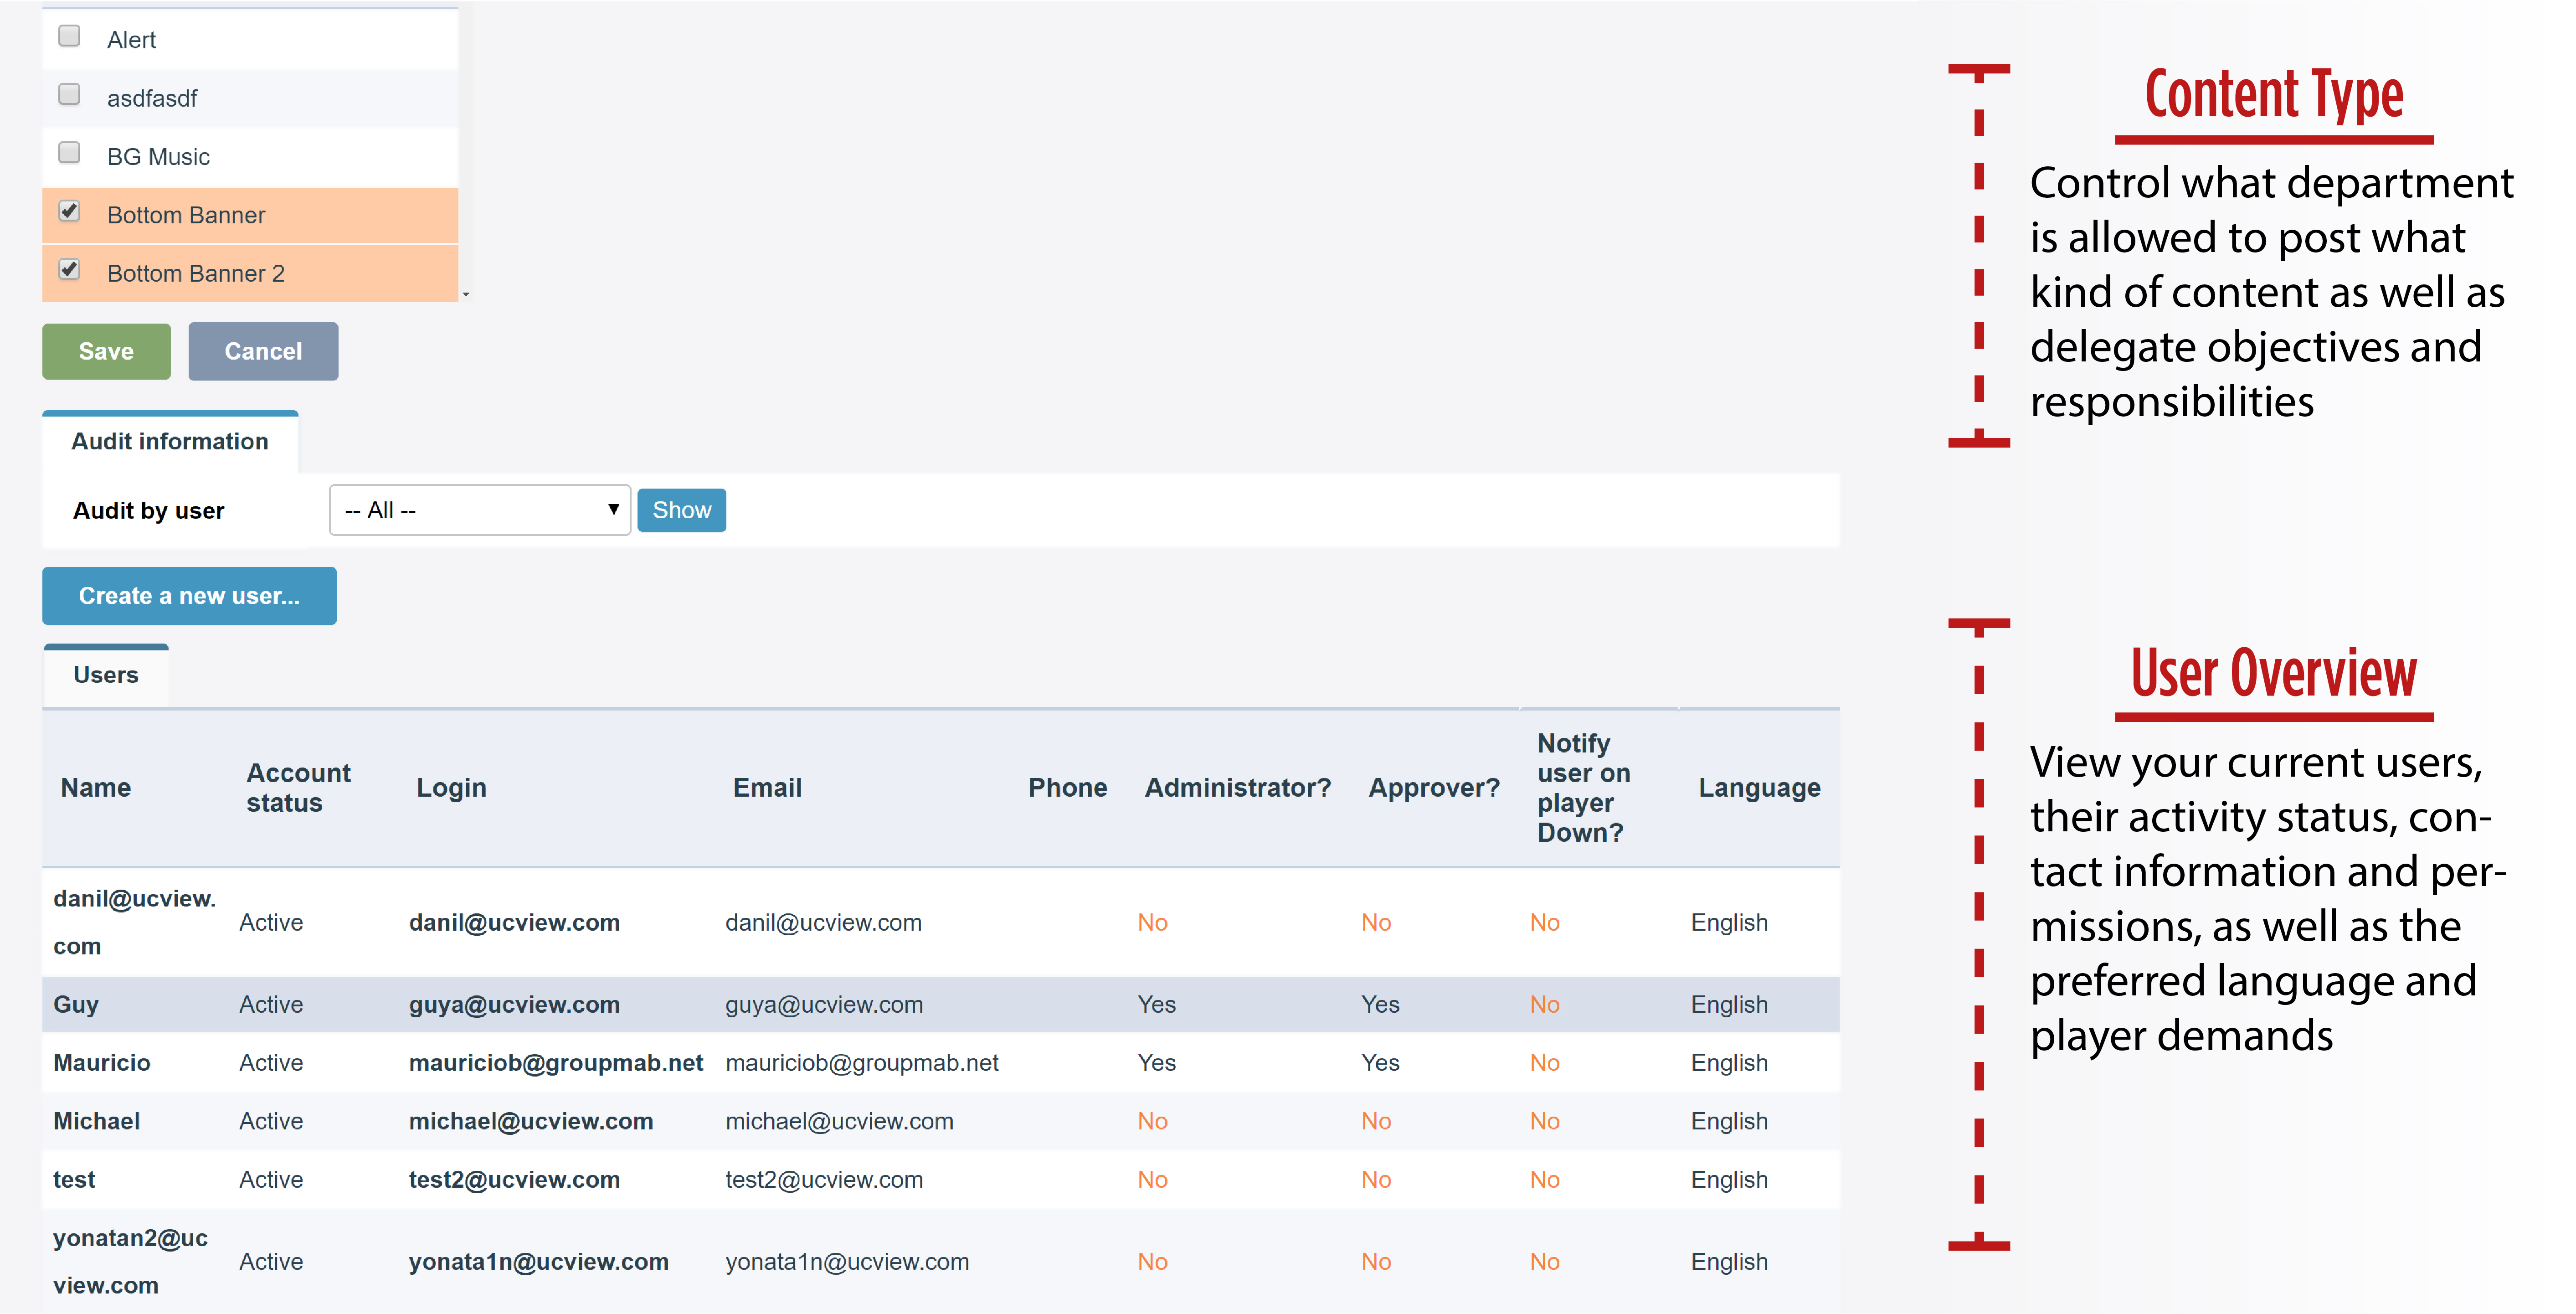The height and width of the screenshot is (1314, 2576).
Task: Click Michael's Administrator No value
Action: 1152,1121
